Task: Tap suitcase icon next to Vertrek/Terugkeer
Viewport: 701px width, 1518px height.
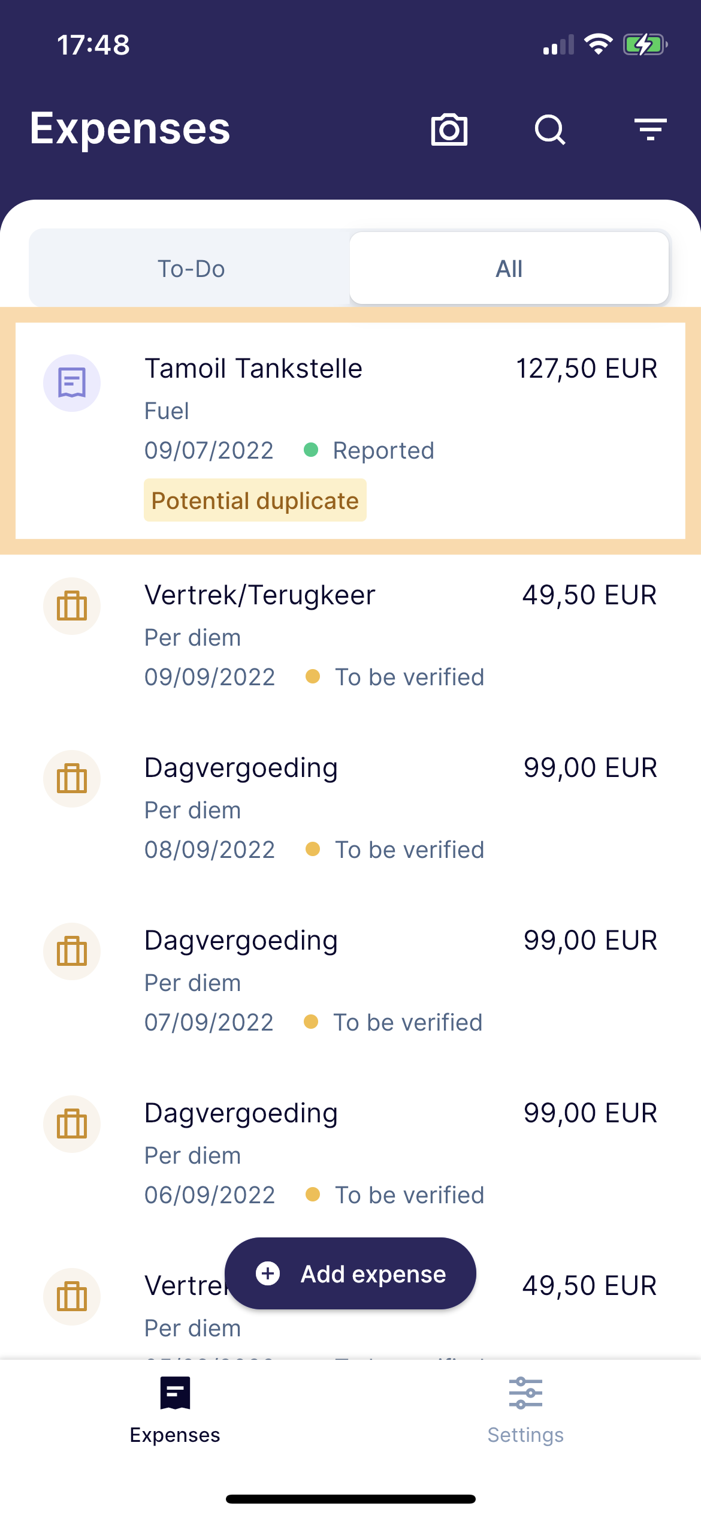Action: 72,606
